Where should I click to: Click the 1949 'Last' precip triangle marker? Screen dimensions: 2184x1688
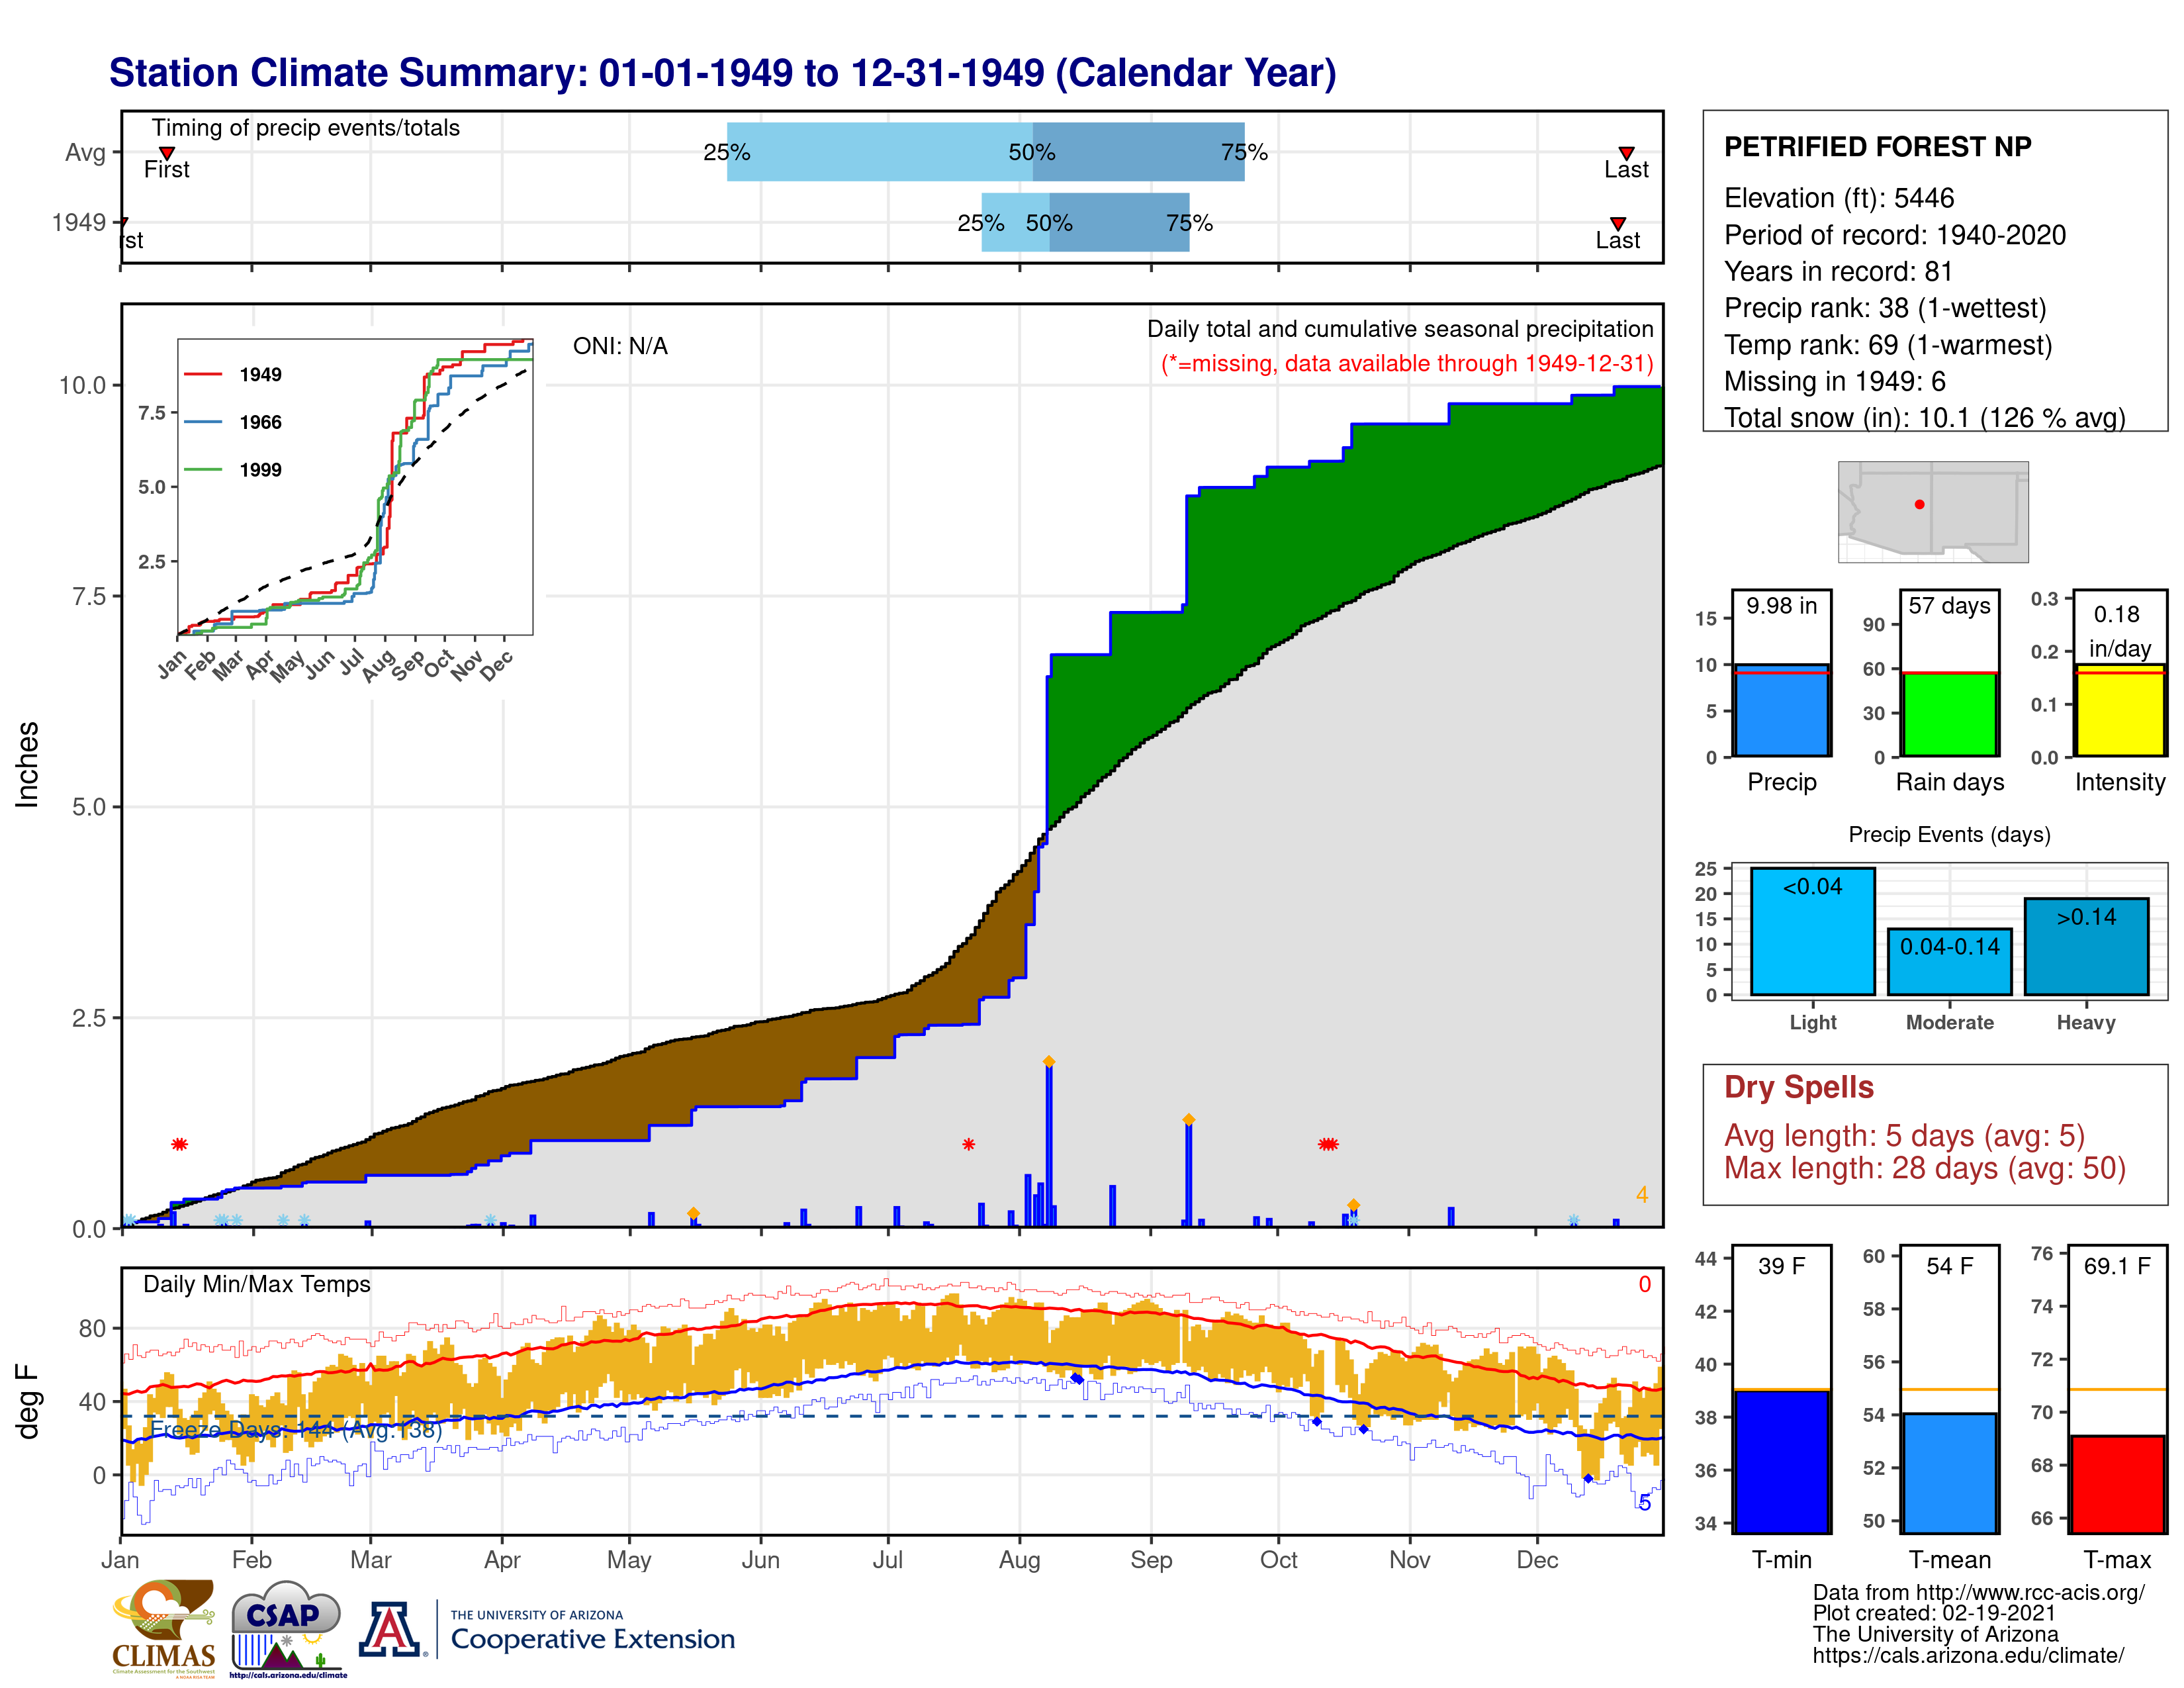(x=1617, y=223)
